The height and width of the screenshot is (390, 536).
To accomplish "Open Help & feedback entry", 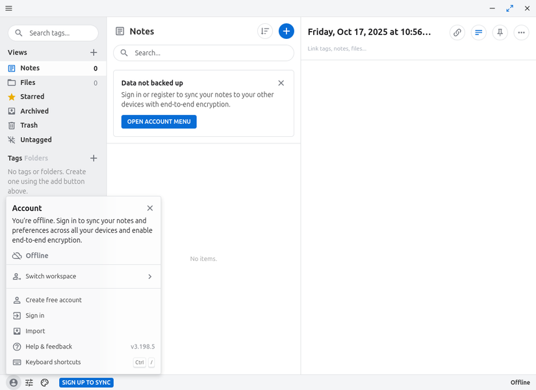I will 49,347.
